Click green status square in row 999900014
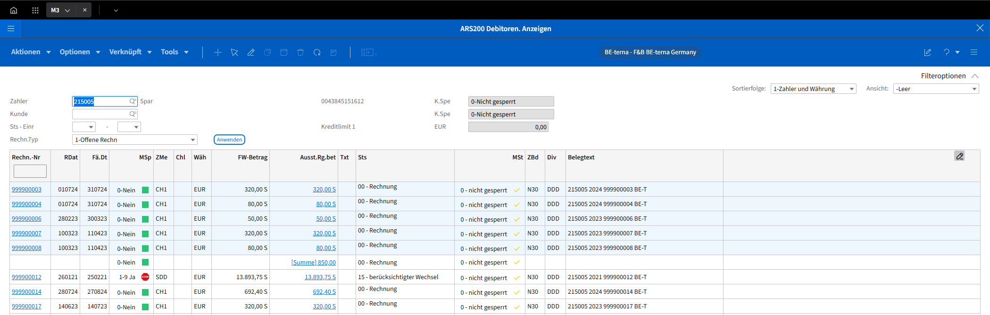Viewport: 990px width, 315px height. 145,292
